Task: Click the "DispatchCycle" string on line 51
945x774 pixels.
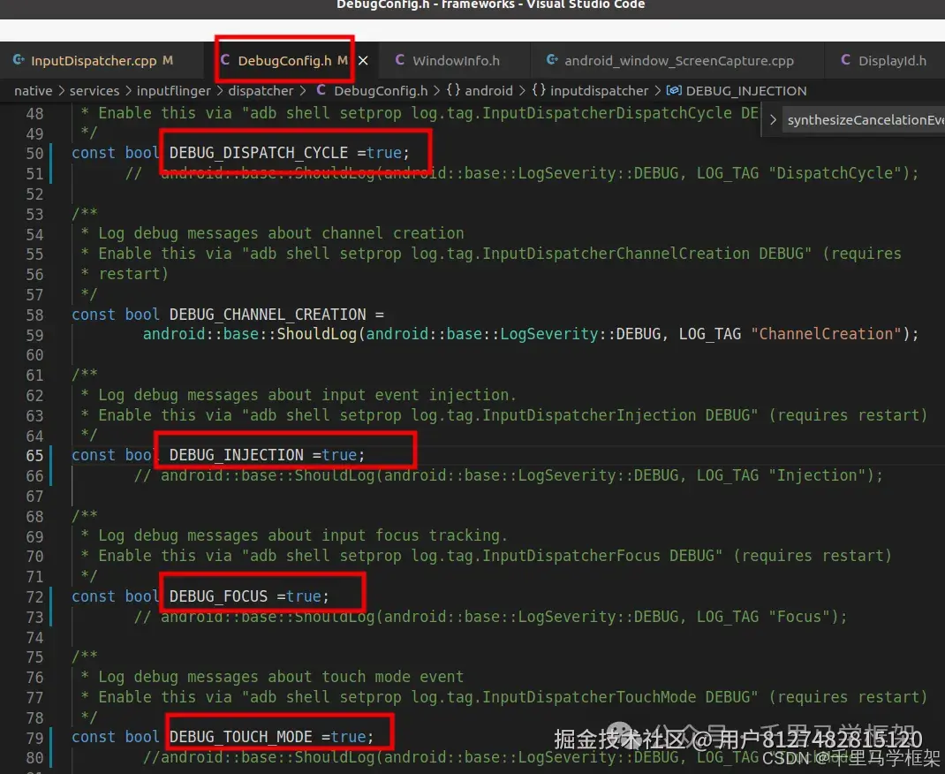Action: coord(835,173)
